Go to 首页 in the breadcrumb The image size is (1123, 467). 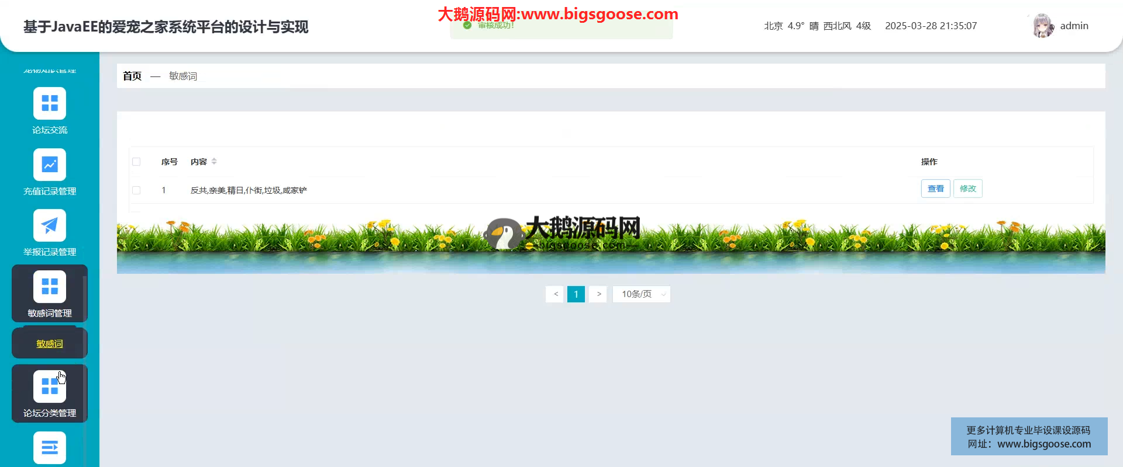coord(132,76)
